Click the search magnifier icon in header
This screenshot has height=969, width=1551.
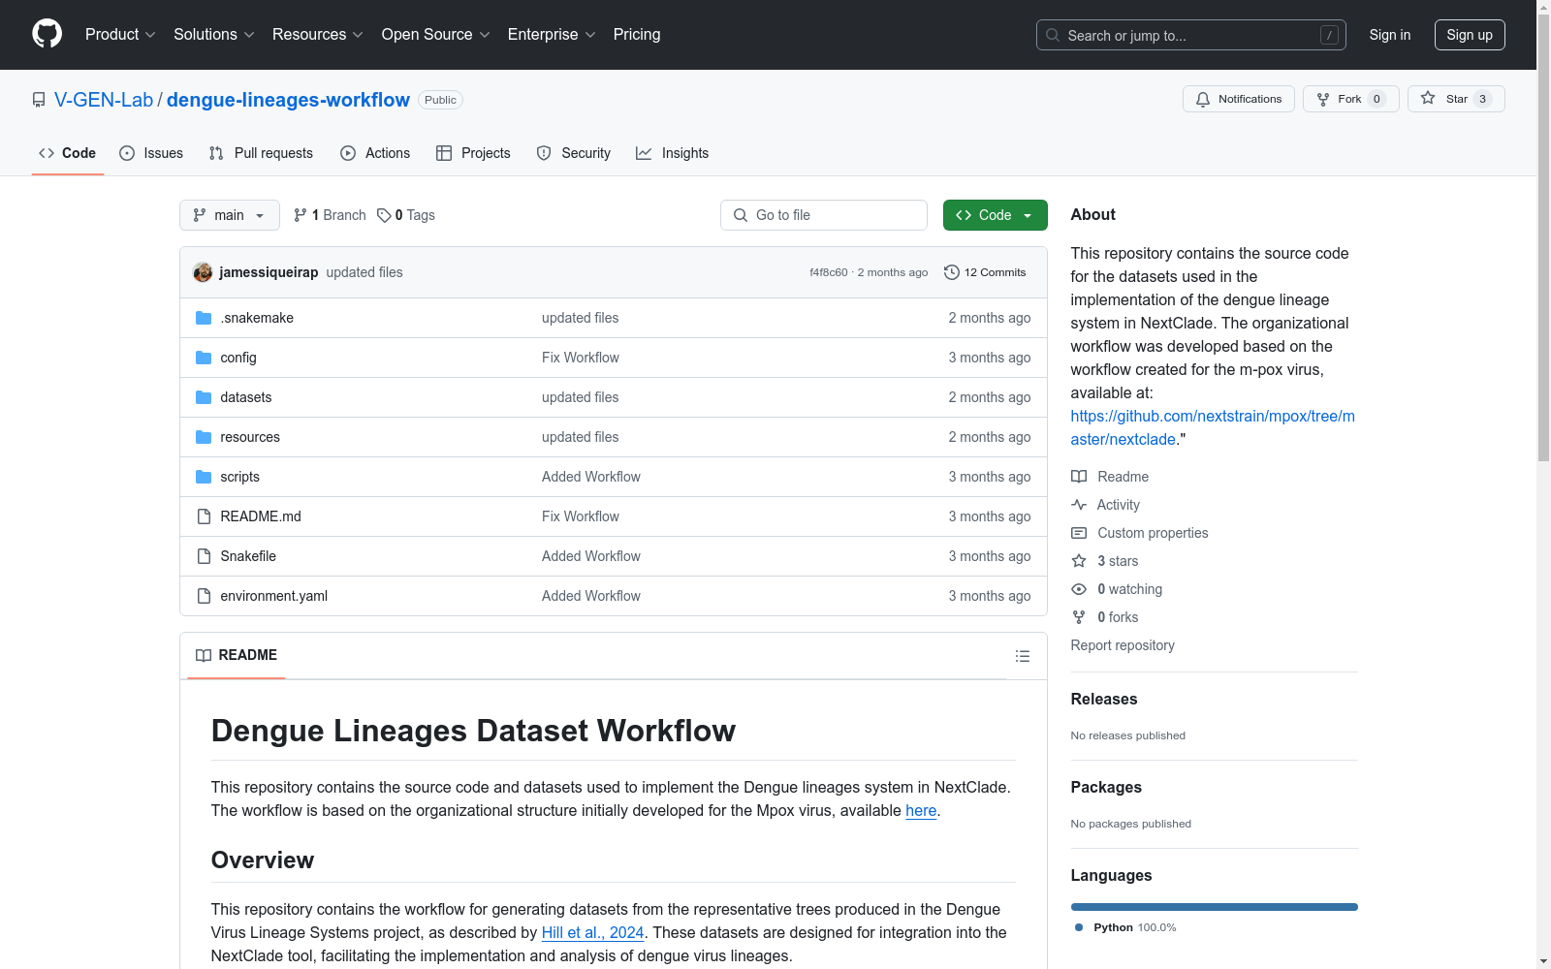[x=1053, y=35]
